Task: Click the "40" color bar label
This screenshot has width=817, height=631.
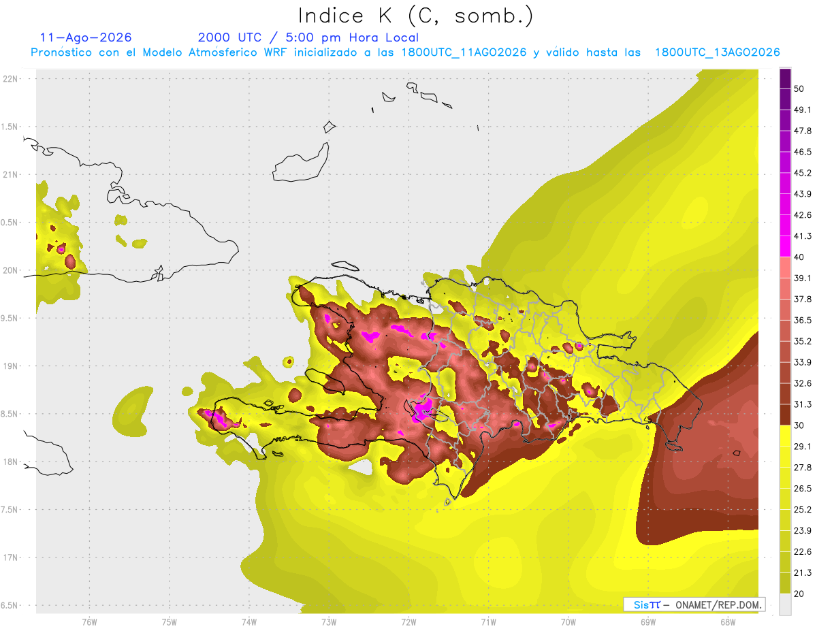Action: click(x=799, y=257)
